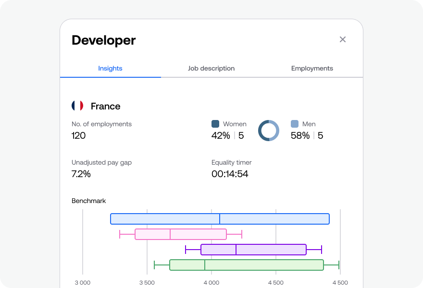The width and height of the screenshot is (423, 288).
Task: Click the Men percentage 58%
Action: coord(300,135)
